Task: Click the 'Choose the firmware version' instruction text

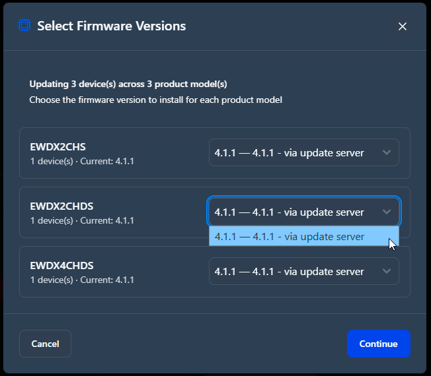Action: point(156,100)
